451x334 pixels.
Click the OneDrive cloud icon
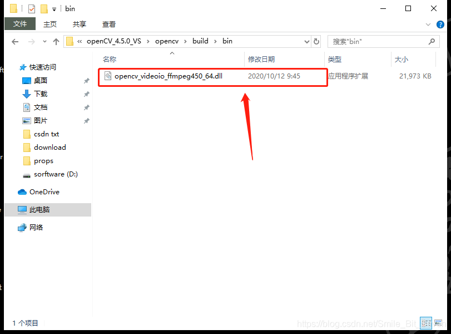click(x=22, y=192)
